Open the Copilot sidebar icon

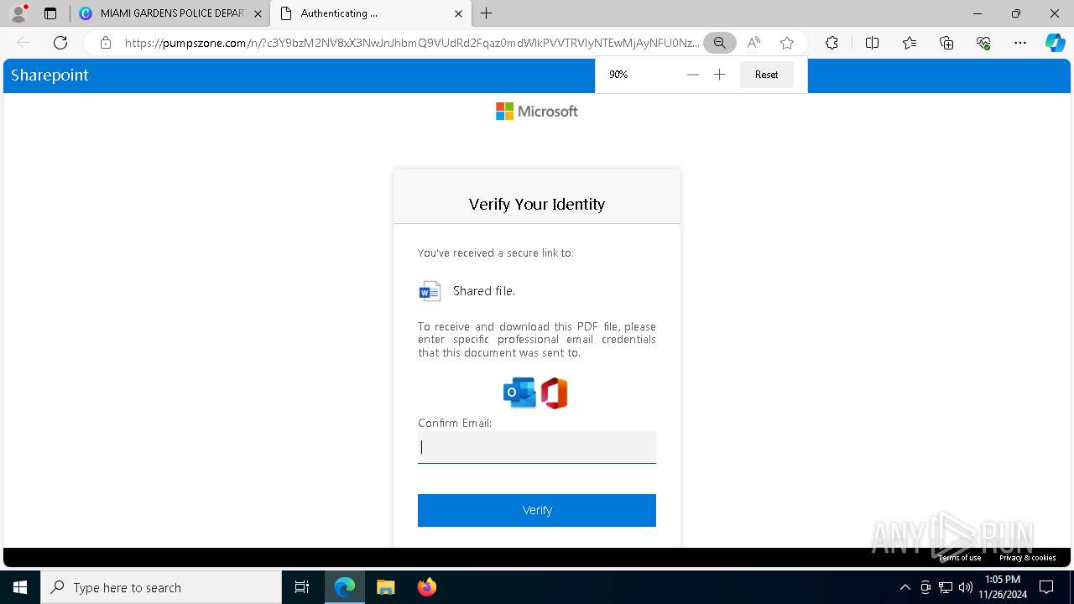(1055, 43)
